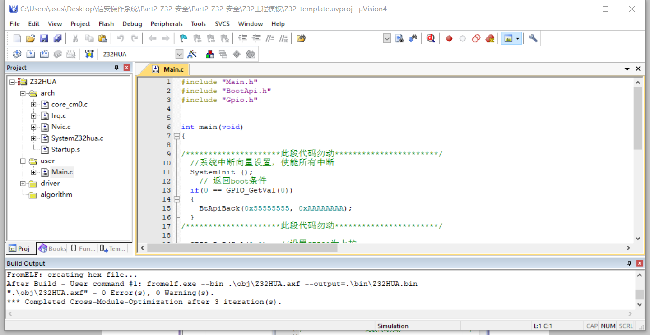Collapse the user folder group
650x335 pixels.
coord(23,161)
